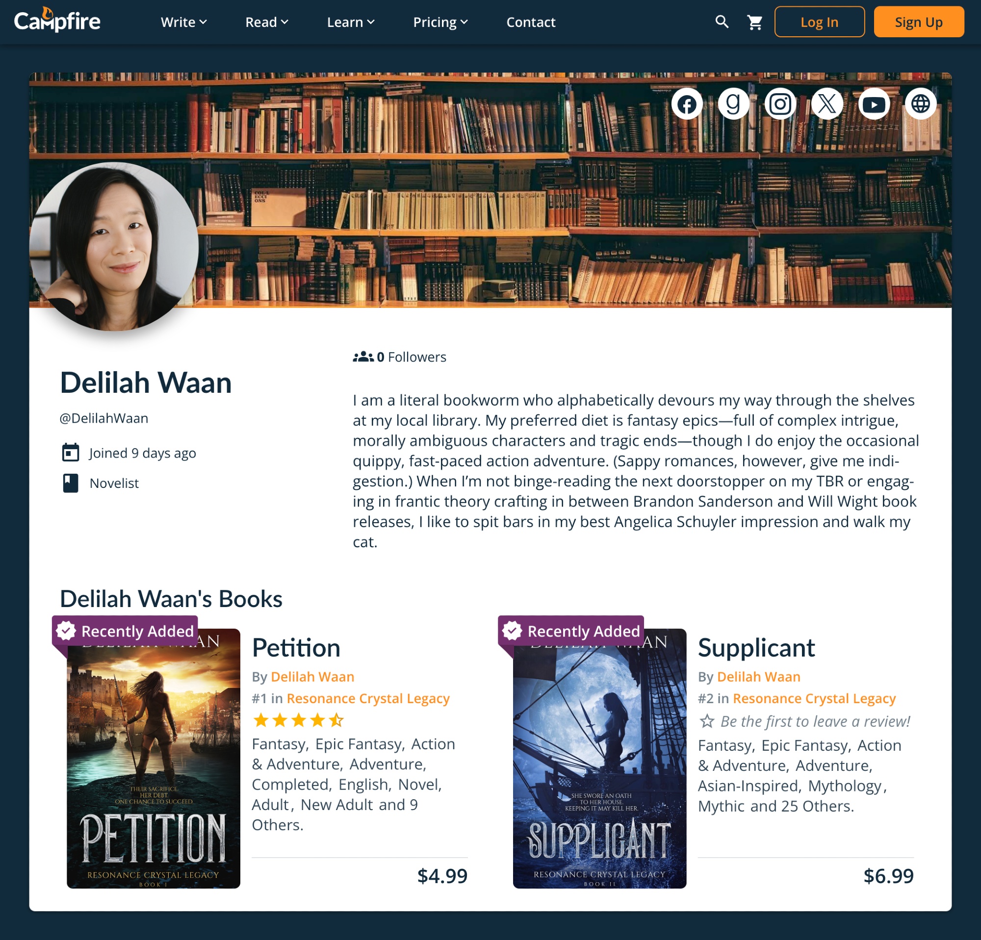Screen dimensions: 981x940
Task: Click the Log In button
Action: point(819,22)
